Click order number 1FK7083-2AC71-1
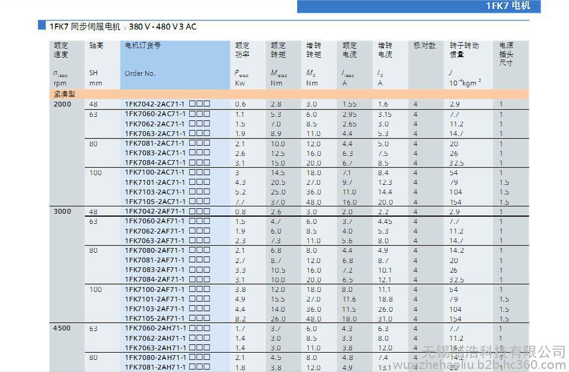Viewport: 569px width, 372px height. coord(154,153)
